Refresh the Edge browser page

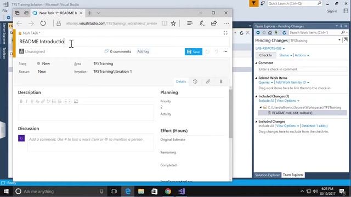click(43, 23)
